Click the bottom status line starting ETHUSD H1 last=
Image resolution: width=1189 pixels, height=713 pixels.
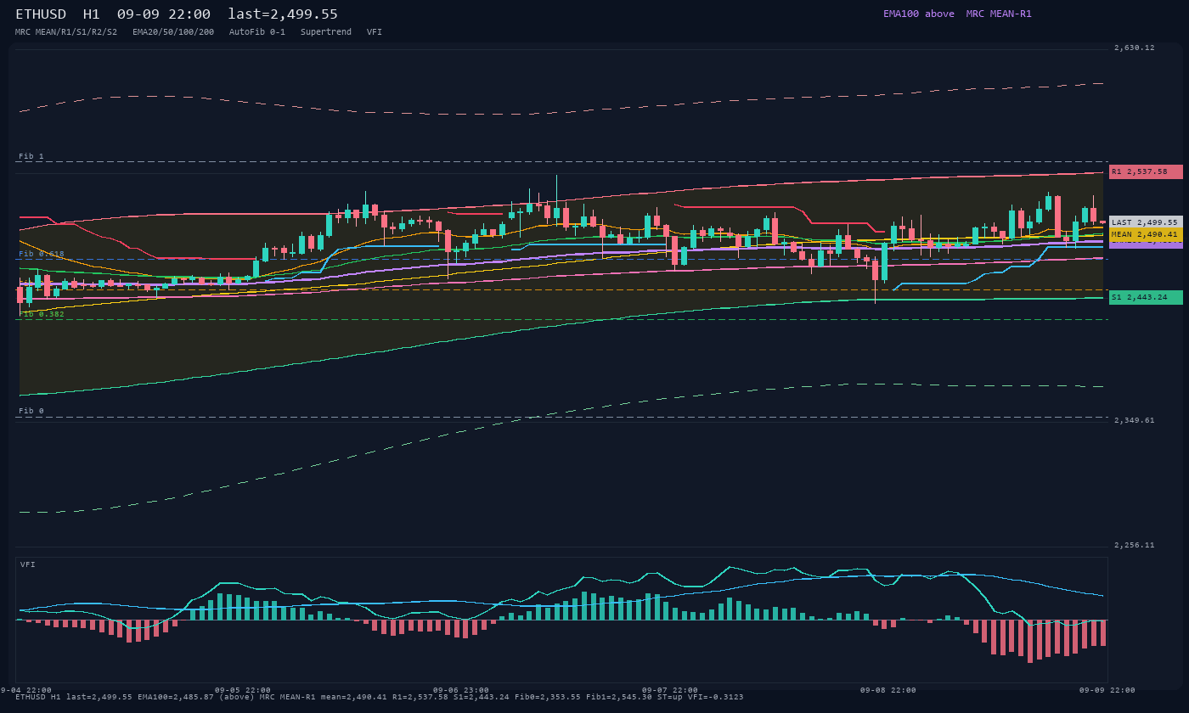click(x=380, y=697)
